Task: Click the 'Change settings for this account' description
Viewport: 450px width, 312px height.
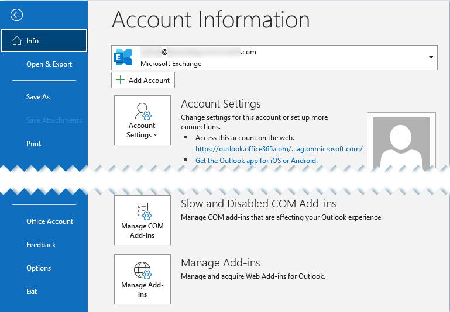Action: pyautogui.click(x=255, y=122)
